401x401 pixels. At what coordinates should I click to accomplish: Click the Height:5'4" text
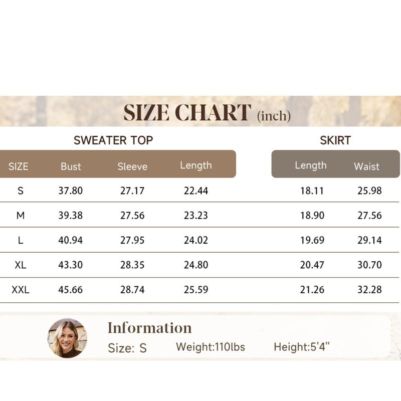click(x=302, y=347)
